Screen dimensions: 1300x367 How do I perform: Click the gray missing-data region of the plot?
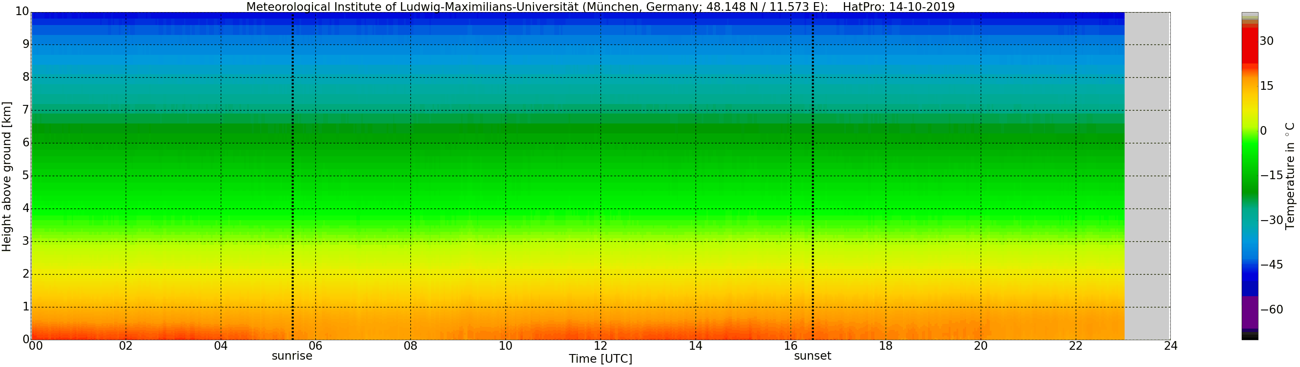(x=1147, y=177)
